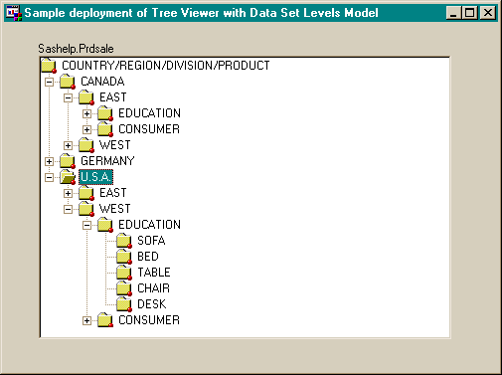Screen dimensions: 502x375
Task: Expand CONSUMER under CANADA EAST
Action: click(86, 129)
